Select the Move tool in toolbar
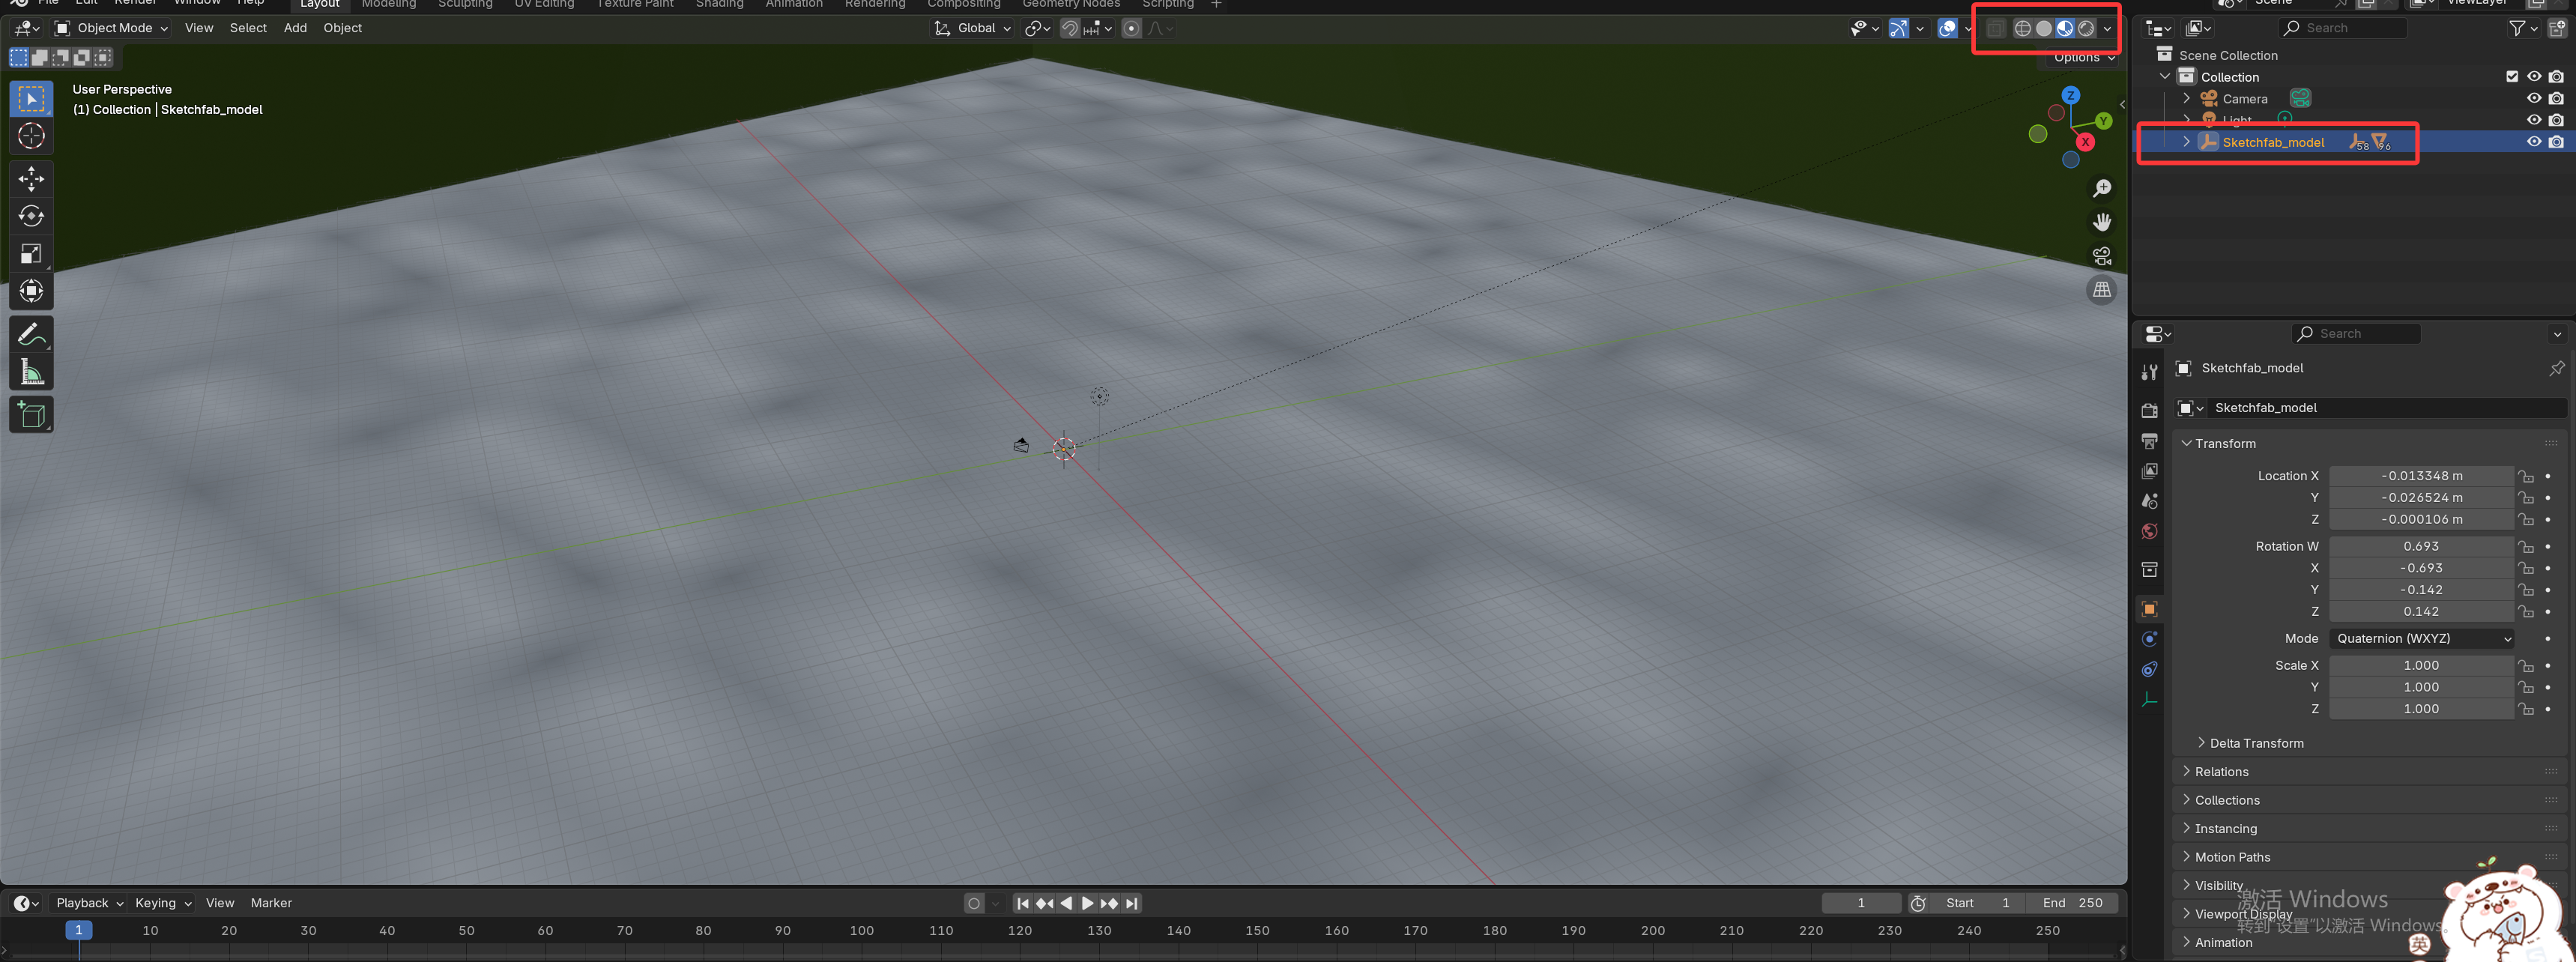Image resolution: width=2576 pixels, height=962 pixels. [x=31, y=179]
